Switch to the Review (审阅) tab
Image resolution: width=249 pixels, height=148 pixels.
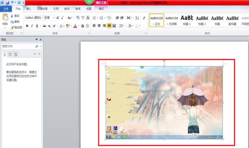coord(78,9)
